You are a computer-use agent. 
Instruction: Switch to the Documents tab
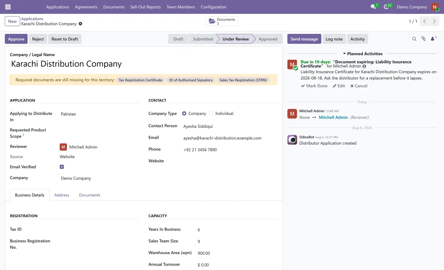pyautogui.click(x=89, y=195)
